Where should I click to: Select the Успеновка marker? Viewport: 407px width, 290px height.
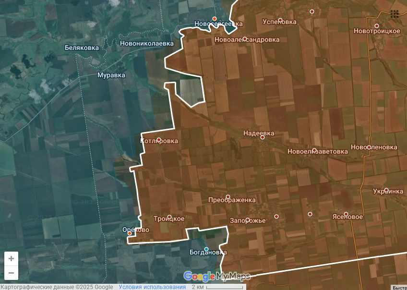pos(280,20)
